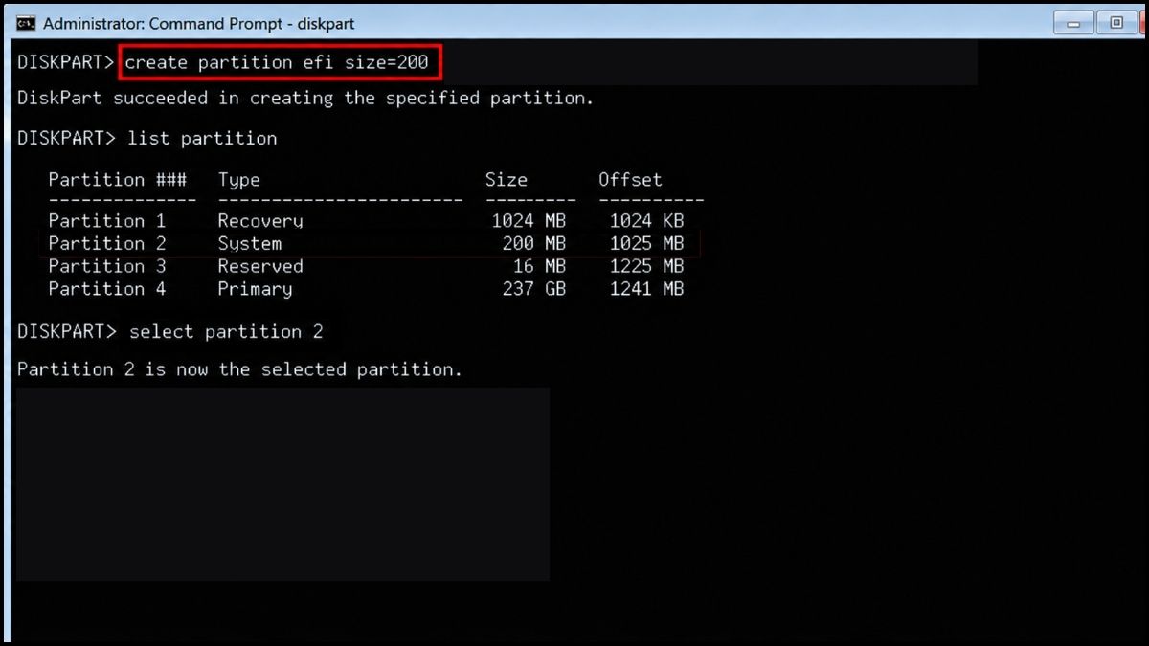
Task: Click the DISKPART> prompt before 'select partition 2'
Action: click(x=66, y=332)
